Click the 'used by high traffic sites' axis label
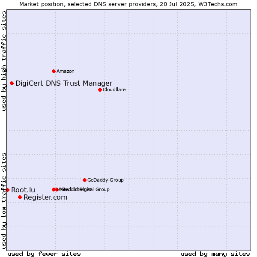 point(3,61)
